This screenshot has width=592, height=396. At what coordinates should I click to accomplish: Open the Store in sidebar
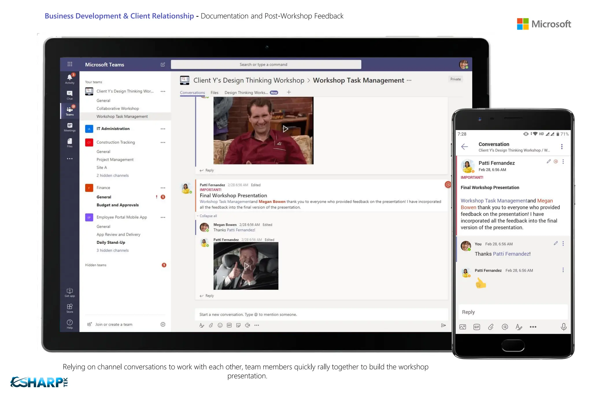(x=70, y=308)
